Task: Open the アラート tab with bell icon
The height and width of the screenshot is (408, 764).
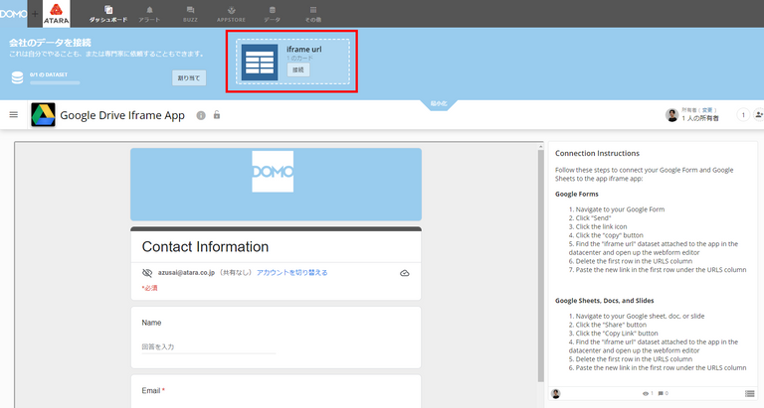Action: pyautogui.click(x=149, y=14)
